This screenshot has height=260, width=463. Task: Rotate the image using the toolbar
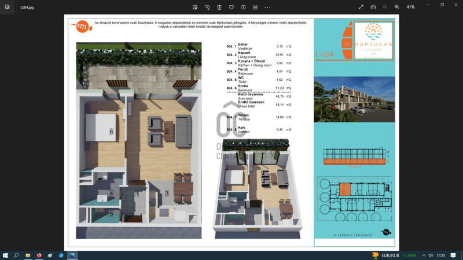(x=208, y=7)
